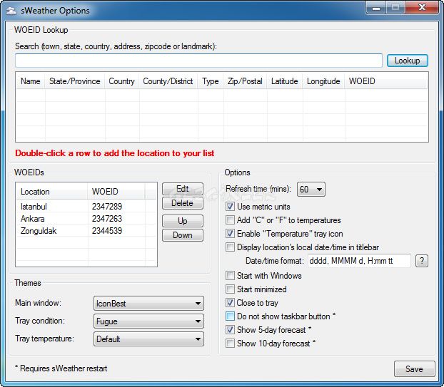Click the Delete button
Image resolution: width=444 pixels, height=387 pixels.
coord(183,203)
